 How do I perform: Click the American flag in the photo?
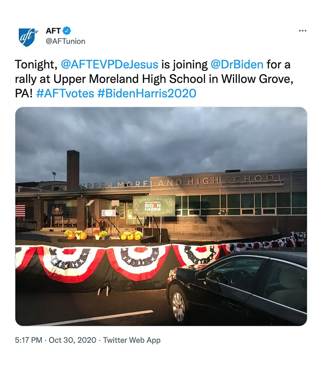click(20, 210)
